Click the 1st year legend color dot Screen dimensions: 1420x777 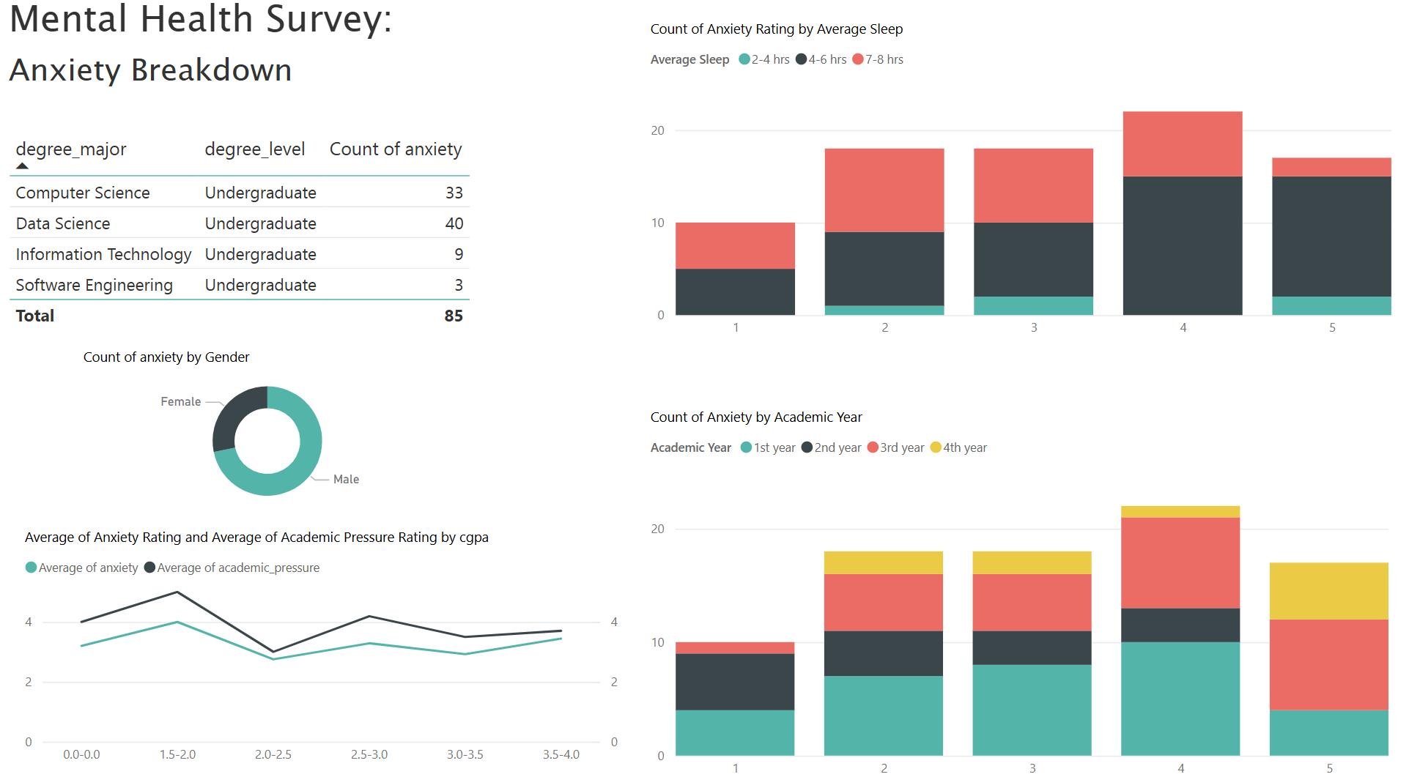coord(747,447)
